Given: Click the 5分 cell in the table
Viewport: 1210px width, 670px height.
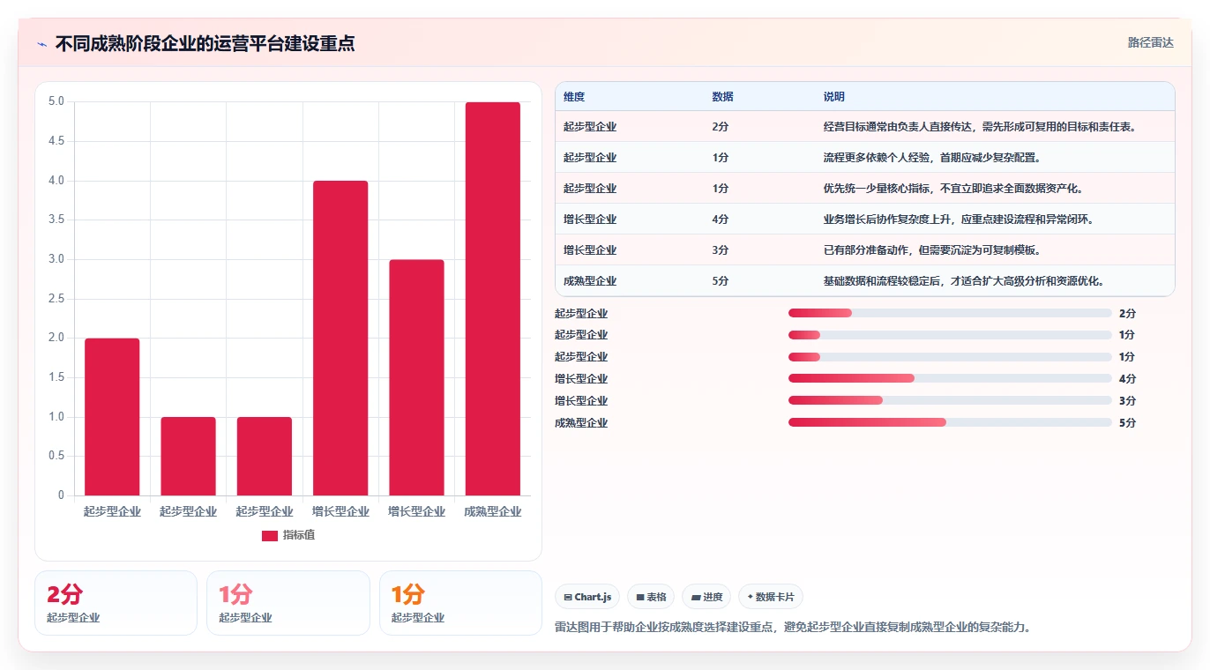Looking at the screenshot, I should 721,281.
